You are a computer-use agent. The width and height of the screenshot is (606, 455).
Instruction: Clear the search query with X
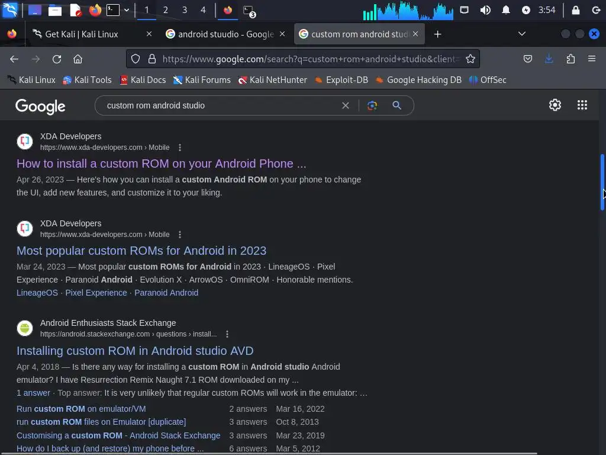346,105
